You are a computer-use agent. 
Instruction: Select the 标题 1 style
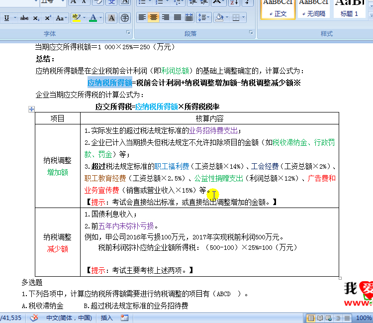click(349, 9)
